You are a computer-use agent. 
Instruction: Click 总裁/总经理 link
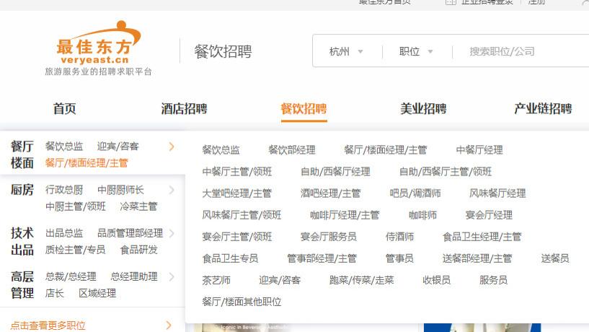(71, 276)
